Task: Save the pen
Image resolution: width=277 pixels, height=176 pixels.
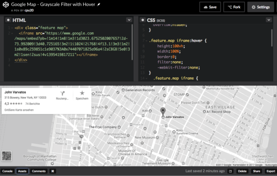Action: (x=210, y=7)
